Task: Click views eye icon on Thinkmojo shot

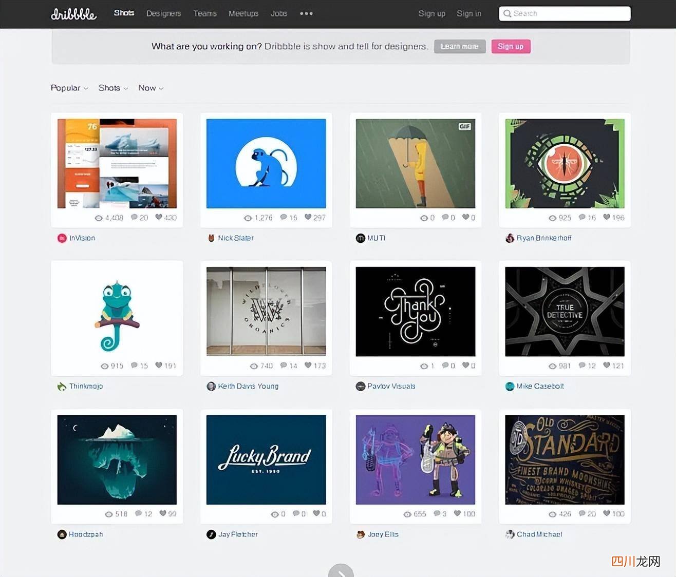Action: [x=105, y=366]
